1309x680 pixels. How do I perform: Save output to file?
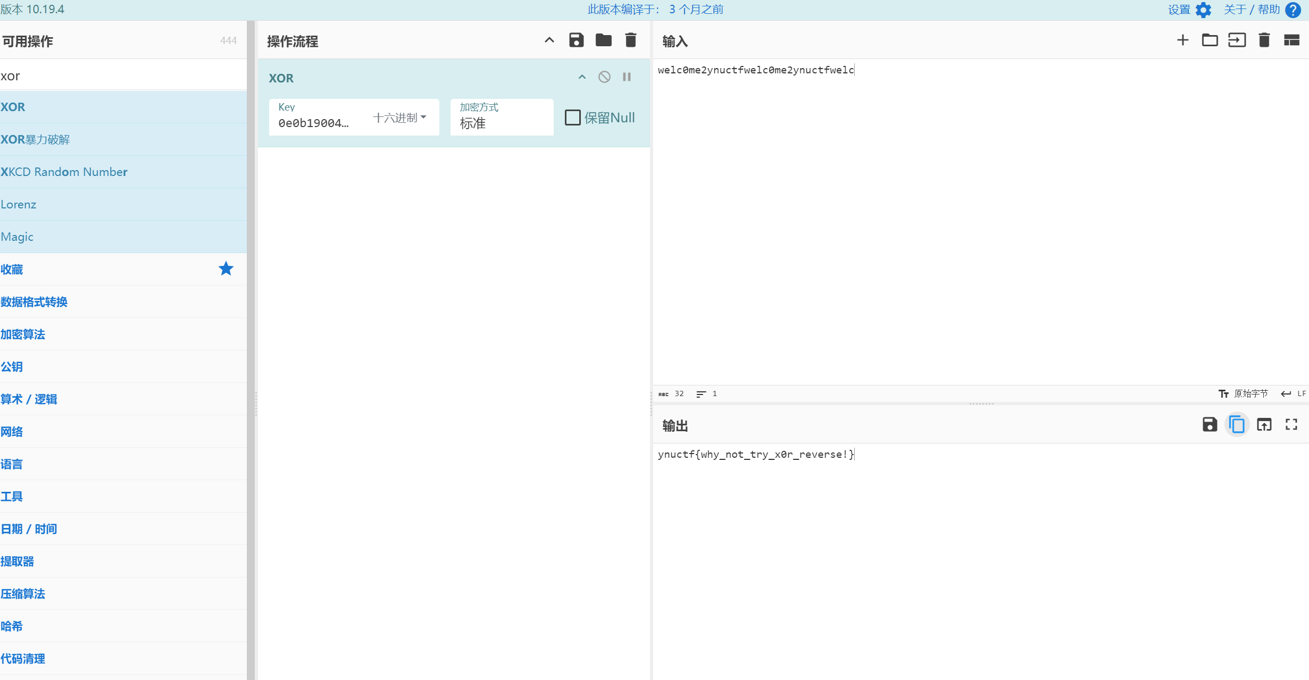1210,424
